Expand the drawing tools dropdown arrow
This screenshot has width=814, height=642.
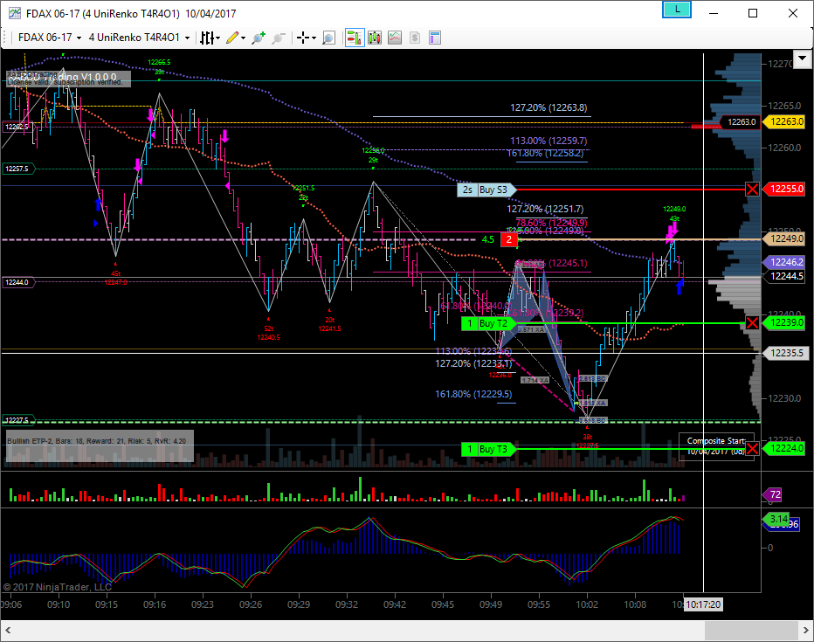(x=243, y=38)
